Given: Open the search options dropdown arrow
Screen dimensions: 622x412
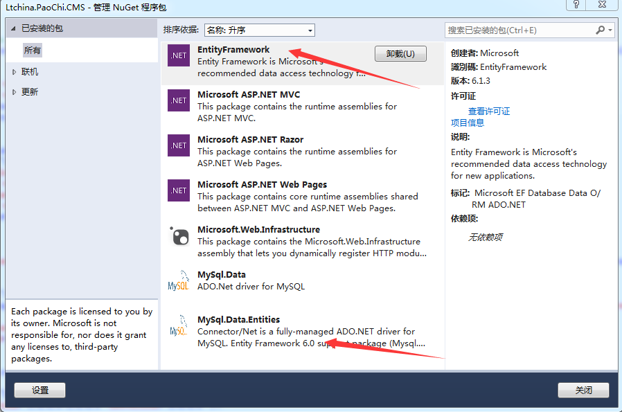Looking at the screenshot, I should tap(610, 30).
